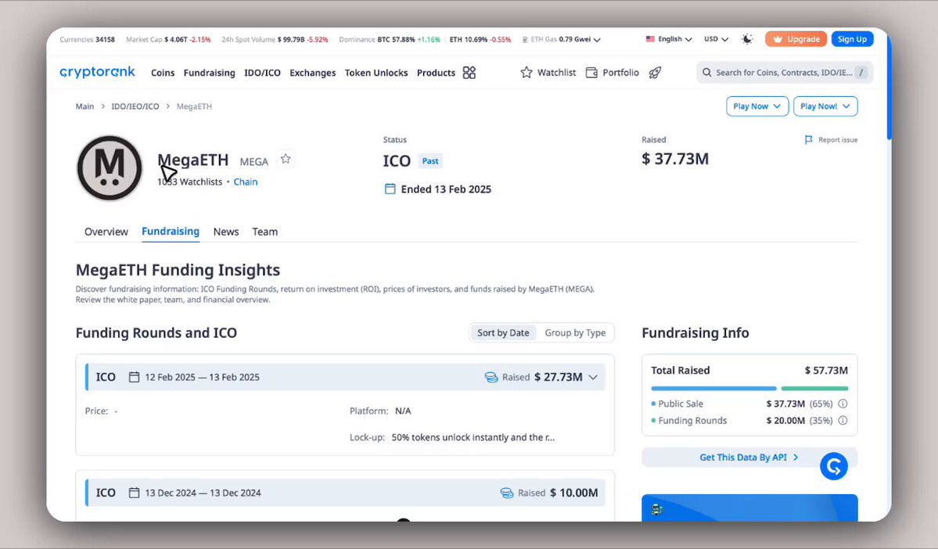Open the Exchanges nav menu
Screen dimensions: 938x549
312,73
